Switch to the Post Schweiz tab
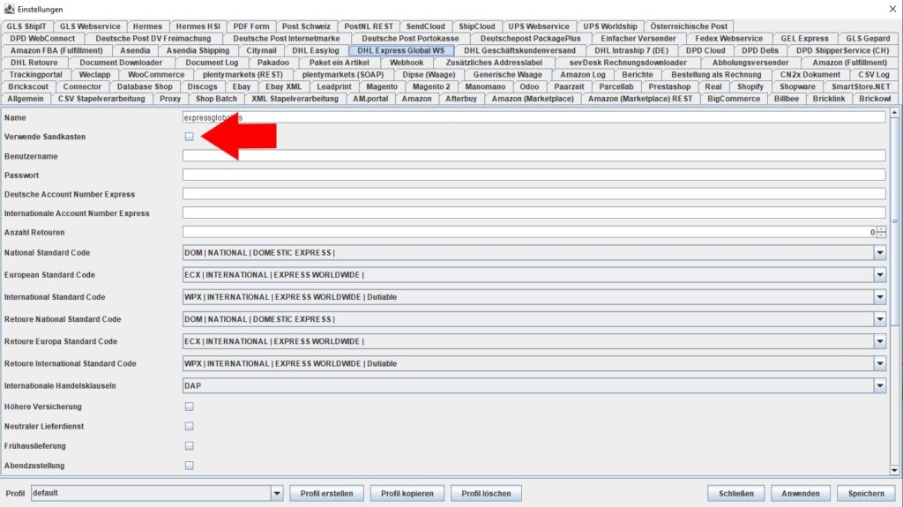 [306, 26]
